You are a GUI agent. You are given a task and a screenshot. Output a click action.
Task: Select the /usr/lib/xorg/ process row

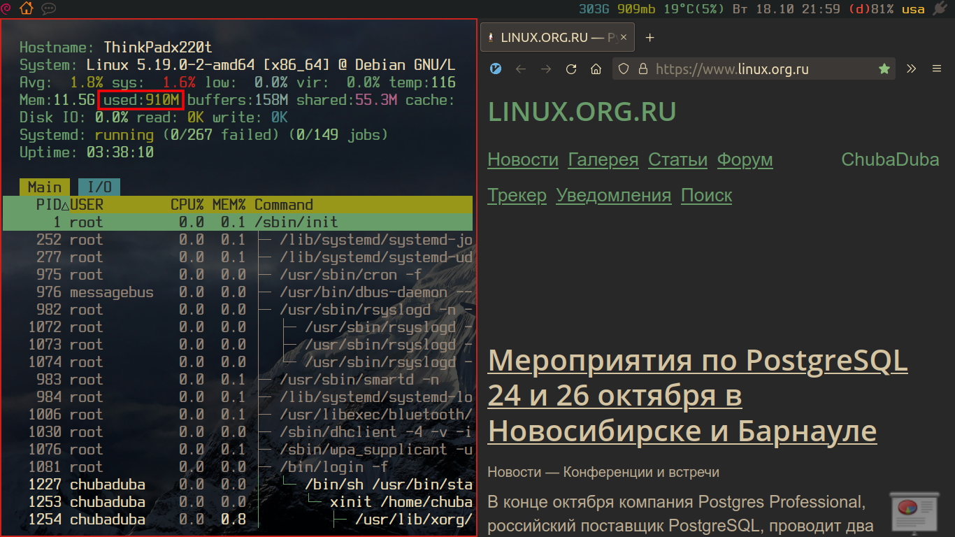tap(238, 520)
